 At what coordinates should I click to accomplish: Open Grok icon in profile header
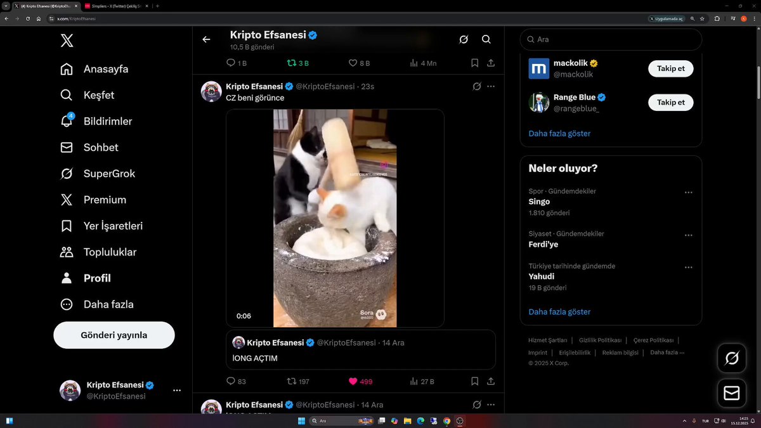point(464,39)
